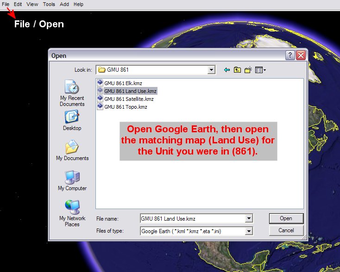Select the GMU 861 Topo.kmz file icon
The height and width of the screenshot is (272, 340).
coord(100,106)
